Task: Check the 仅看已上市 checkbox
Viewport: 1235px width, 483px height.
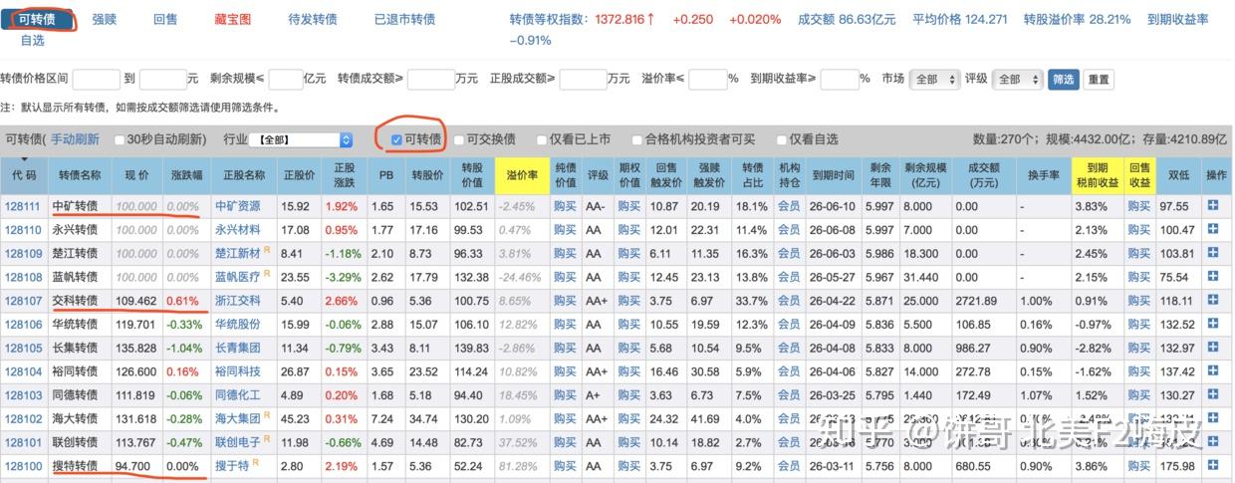Action: [x=542, y=140]
